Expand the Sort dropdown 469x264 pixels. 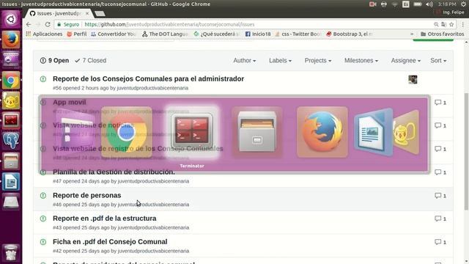pos(438,60)
